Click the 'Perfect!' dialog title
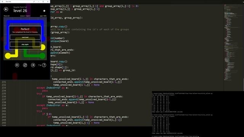244x137 pixels. (25, 29)
